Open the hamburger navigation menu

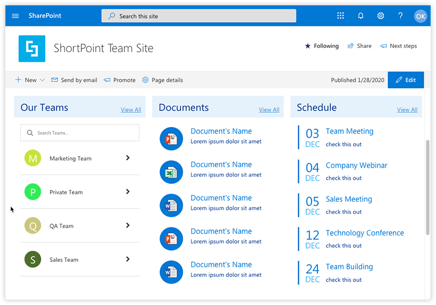tap(15, 16)
